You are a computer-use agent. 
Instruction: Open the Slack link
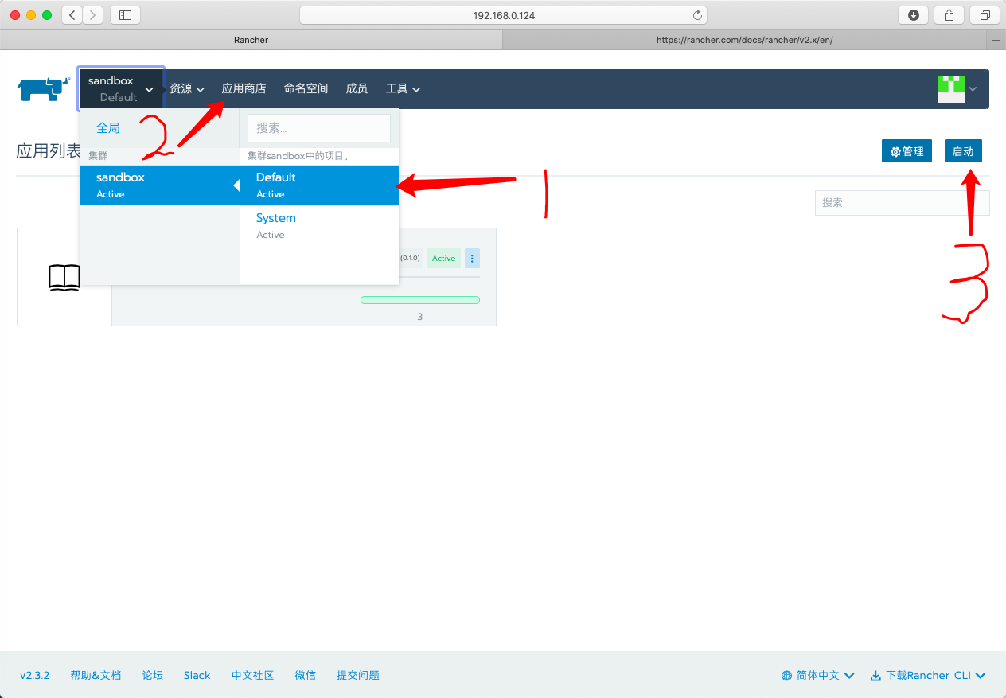pyautogui.click(x=197, y=675)
